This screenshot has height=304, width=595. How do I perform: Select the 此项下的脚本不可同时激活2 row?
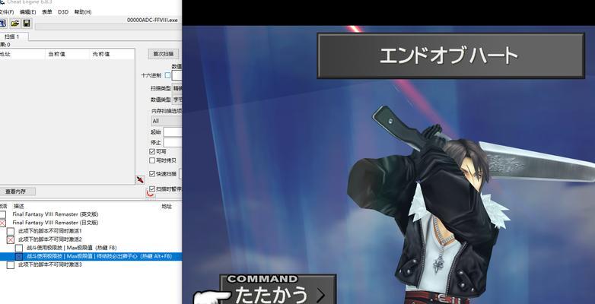click(50, 239)
